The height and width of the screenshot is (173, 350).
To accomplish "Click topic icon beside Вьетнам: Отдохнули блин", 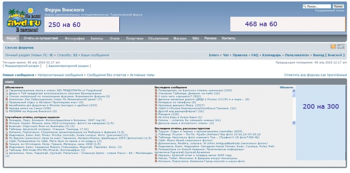I will [7, 126].
